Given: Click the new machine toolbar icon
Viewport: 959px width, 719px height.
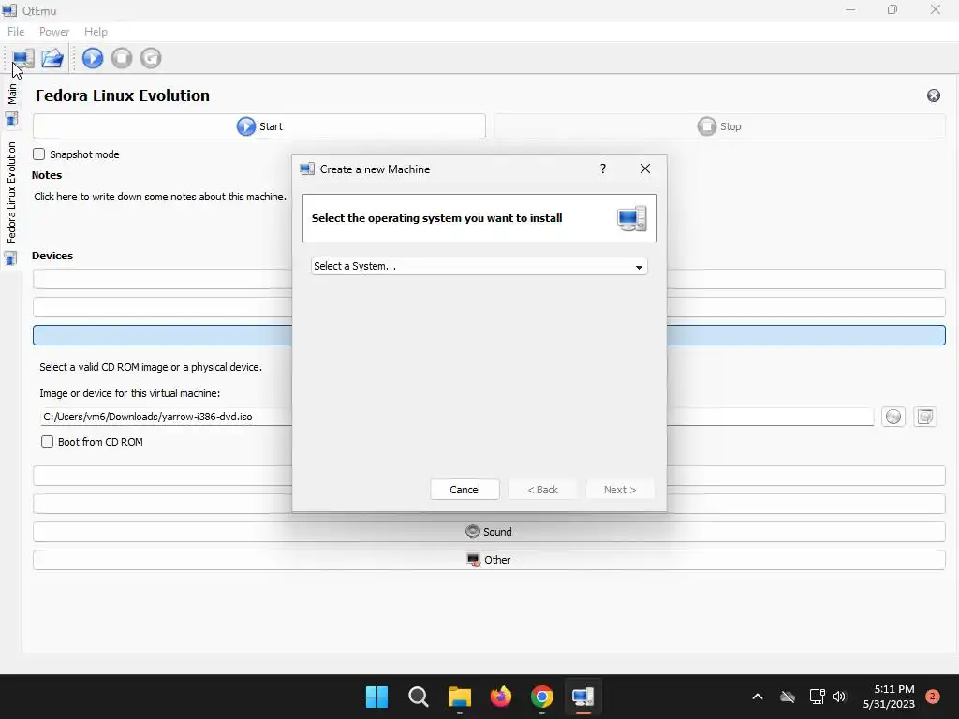Looking at the screenshot, I should [22, 58].
